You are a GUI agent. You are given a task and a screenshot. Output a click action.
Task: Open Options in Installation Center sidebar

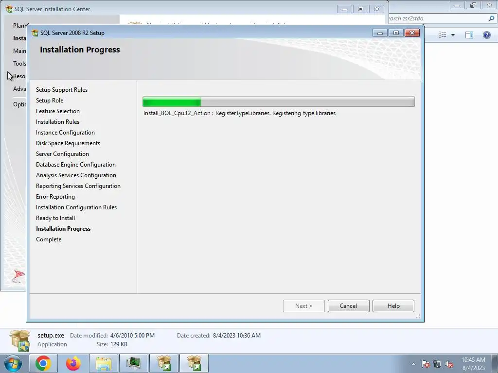click(19, 104)
